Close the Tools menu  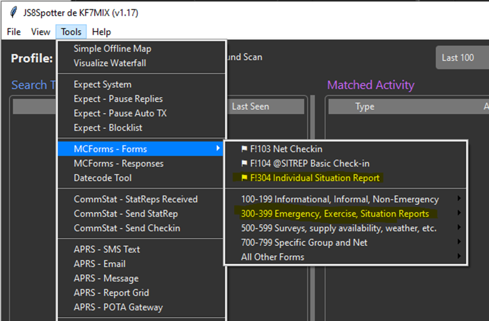tap(71, 32)
